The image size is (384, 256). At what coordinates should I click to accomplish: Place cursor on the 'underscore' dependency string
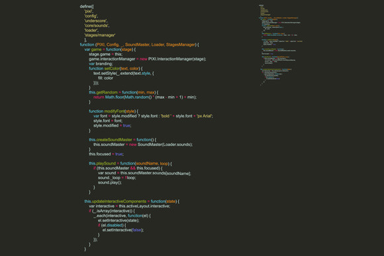[x=96, y=21]
